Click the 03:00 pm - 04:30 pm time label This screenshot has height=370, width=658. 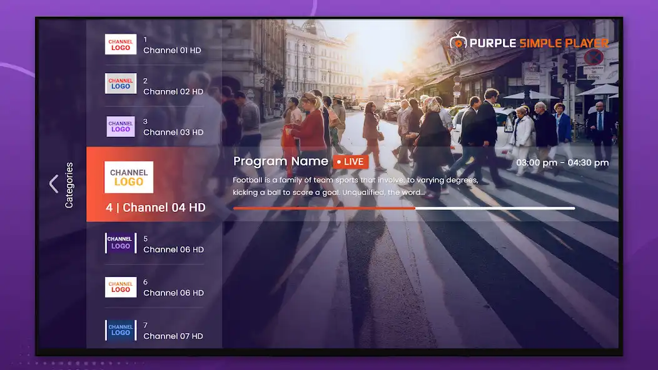[562, 162]
